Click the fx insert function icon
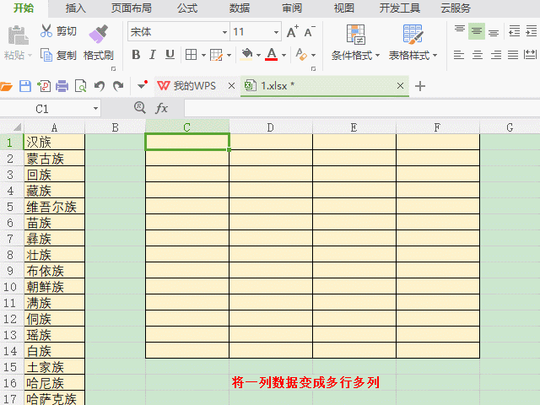540x405 pixels. point(162,109)
